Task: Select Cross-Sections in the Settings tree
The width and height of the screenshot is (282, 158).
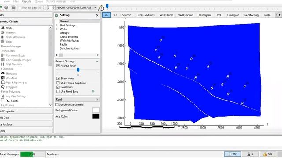Action: pos(69,37)
